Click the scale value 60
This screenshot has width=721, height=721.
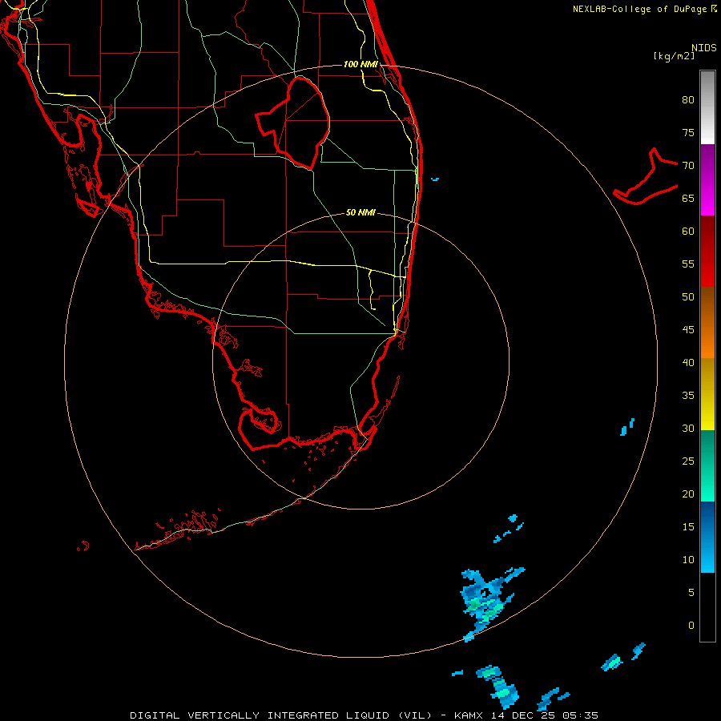pyautogui.click(x=688, y=232)
